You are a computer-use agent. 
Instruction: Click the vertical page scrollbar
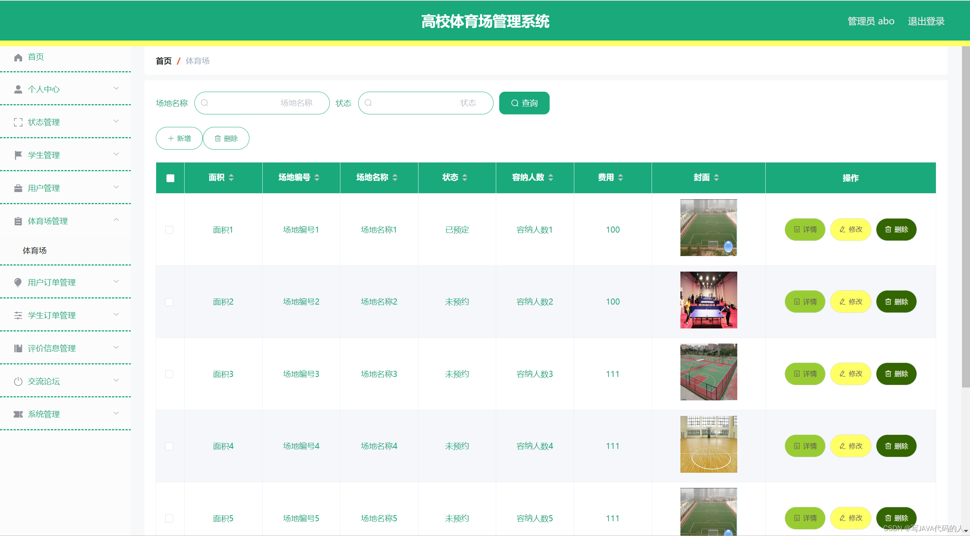point(966,217)
